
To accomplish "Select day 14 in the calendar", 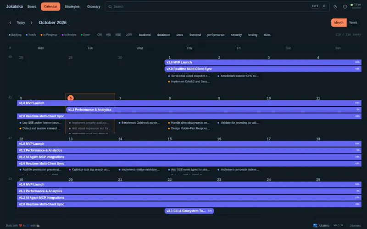I will tap(120, 139).
